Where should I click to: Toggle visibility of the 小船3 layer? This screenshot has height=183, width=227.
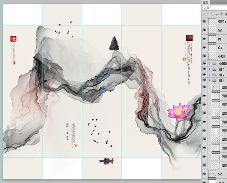(x=204, y=56)
